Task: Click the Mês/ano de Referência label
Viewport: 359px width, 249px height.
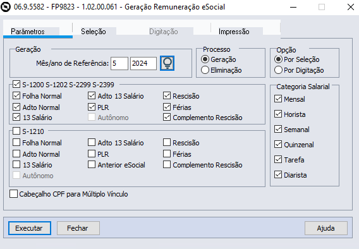Action: click(72, 63)
